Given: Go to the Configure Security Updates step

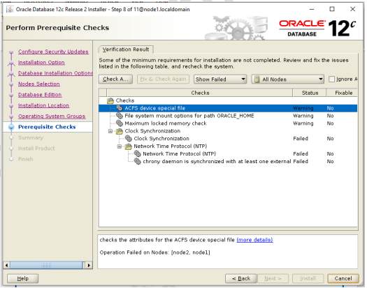Looking at the screenshot, I should tap(53, 52).
